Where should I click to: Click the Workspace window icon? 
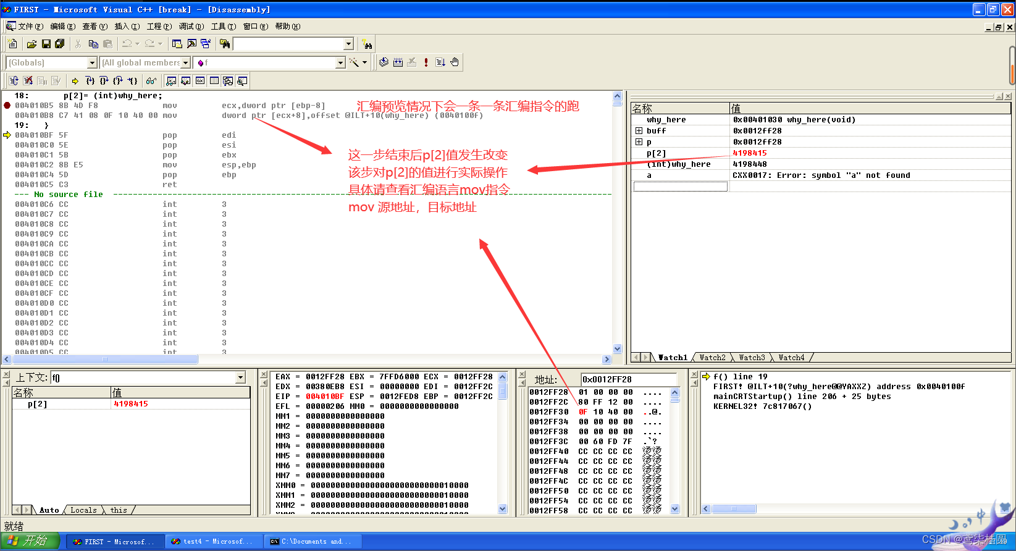(x=177, y=44)
